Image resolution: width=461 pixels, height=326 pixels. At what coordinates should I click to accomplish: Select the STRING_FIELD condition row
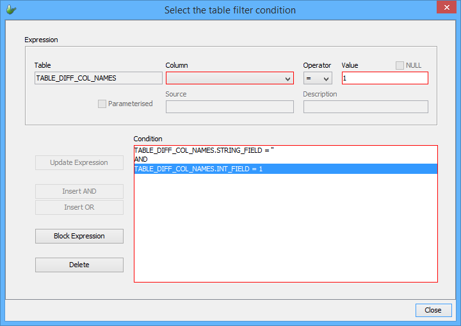click(204, 150)
